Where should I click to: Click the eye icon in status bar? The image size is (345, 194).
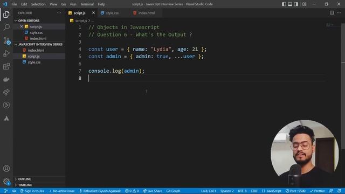[x=14, y=191]
